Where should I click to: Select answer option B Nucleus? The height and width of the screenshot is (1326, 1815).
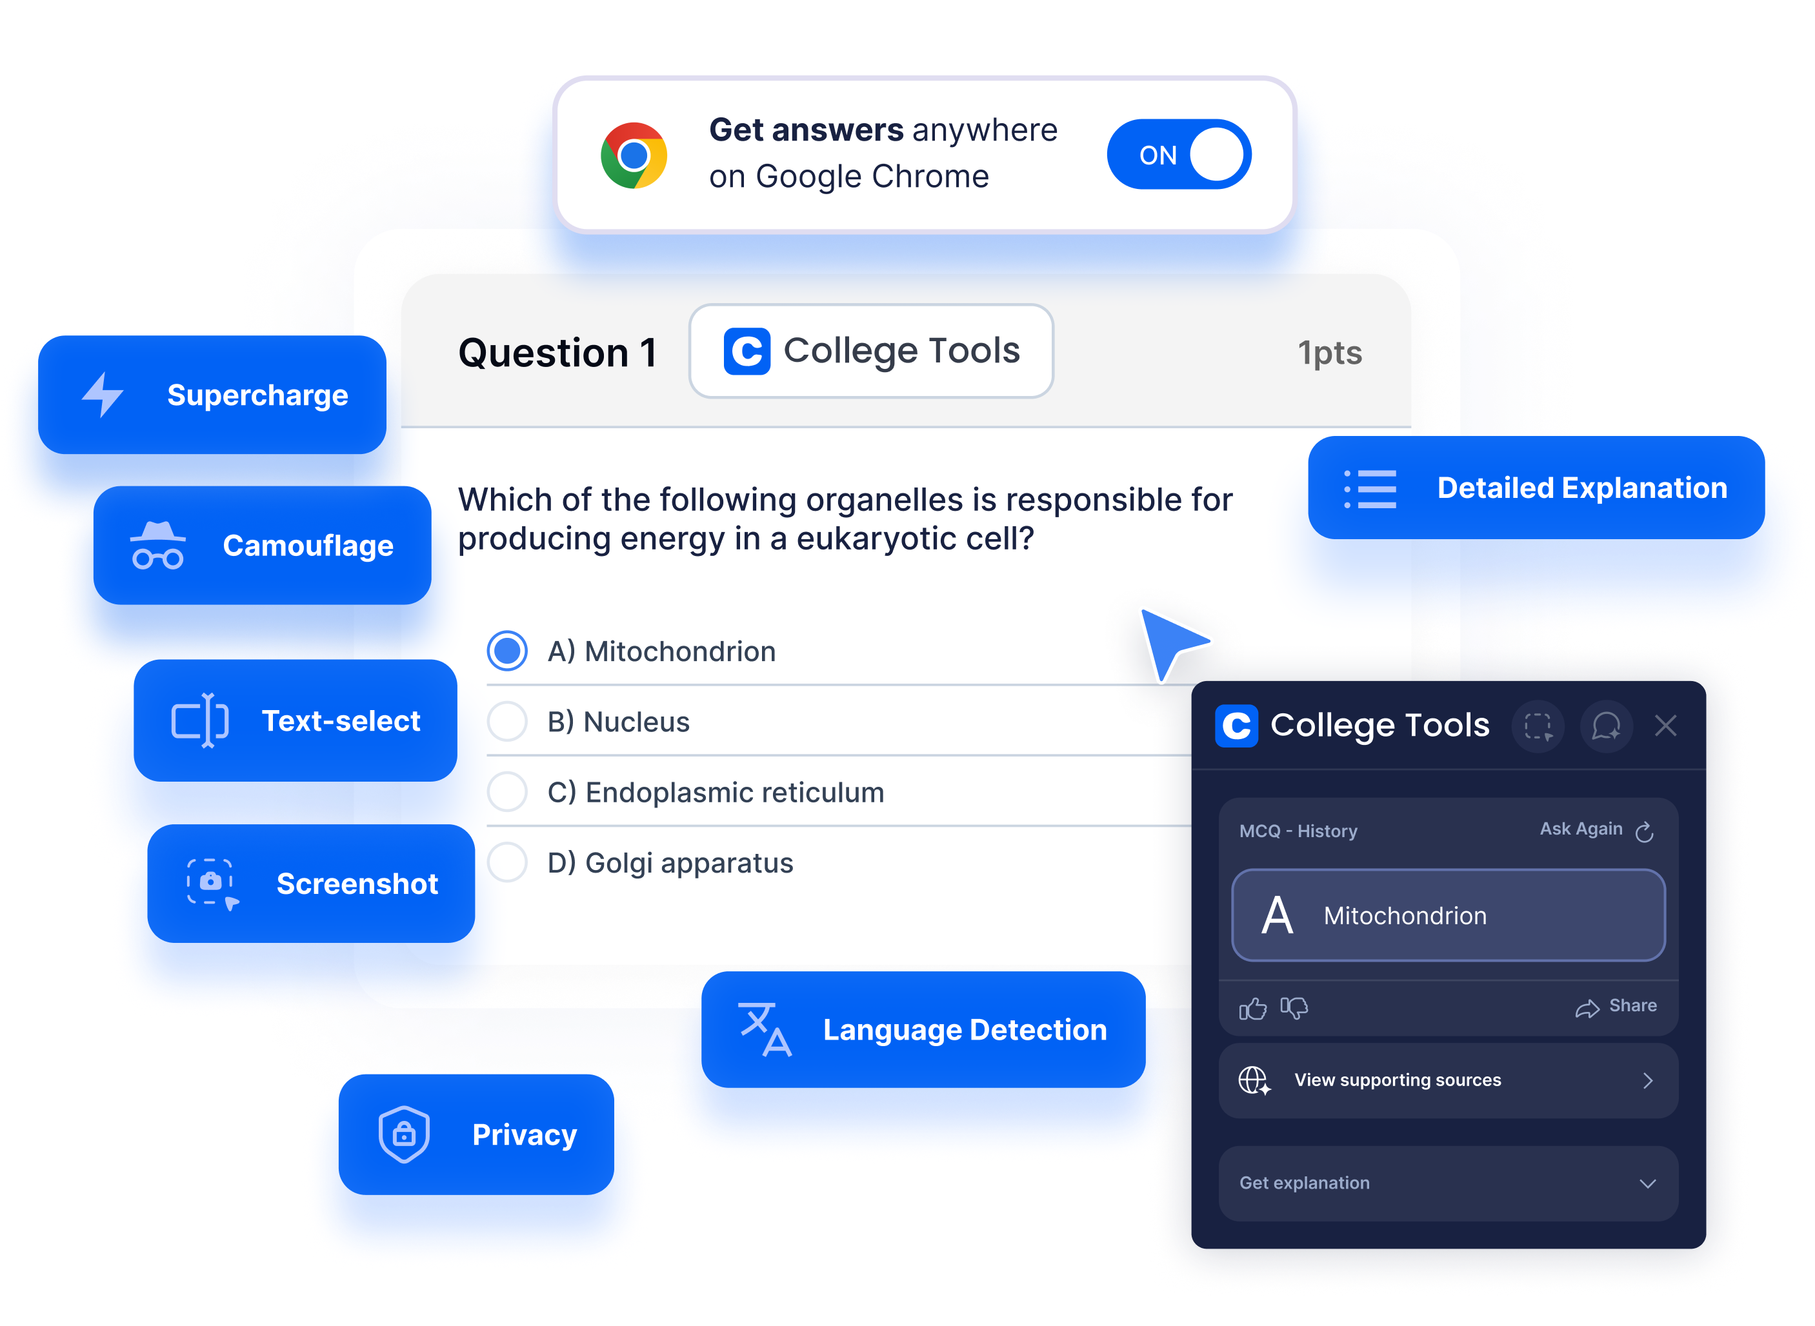pos(507,724)
